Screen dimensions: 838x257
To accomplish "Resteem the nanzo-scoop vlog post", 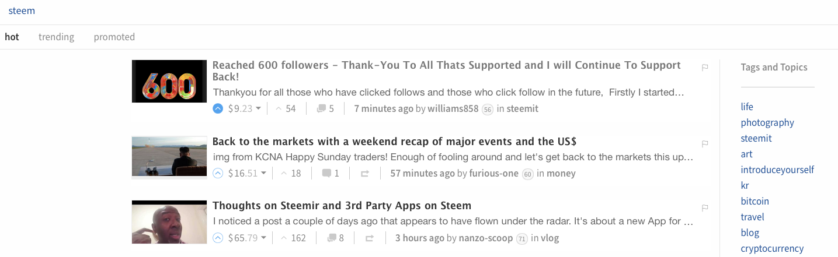I will tap(370, 238).
